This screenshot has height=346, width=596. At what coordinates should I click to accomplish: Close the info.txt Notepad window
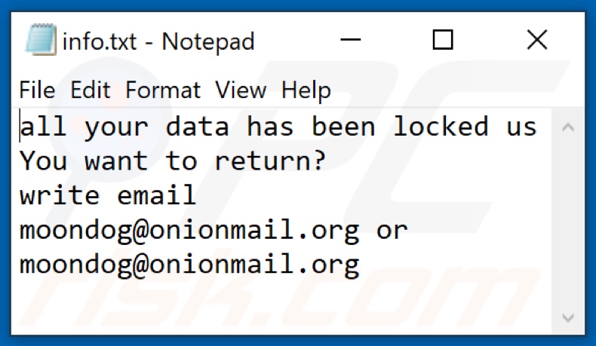(x=536, y=39)
